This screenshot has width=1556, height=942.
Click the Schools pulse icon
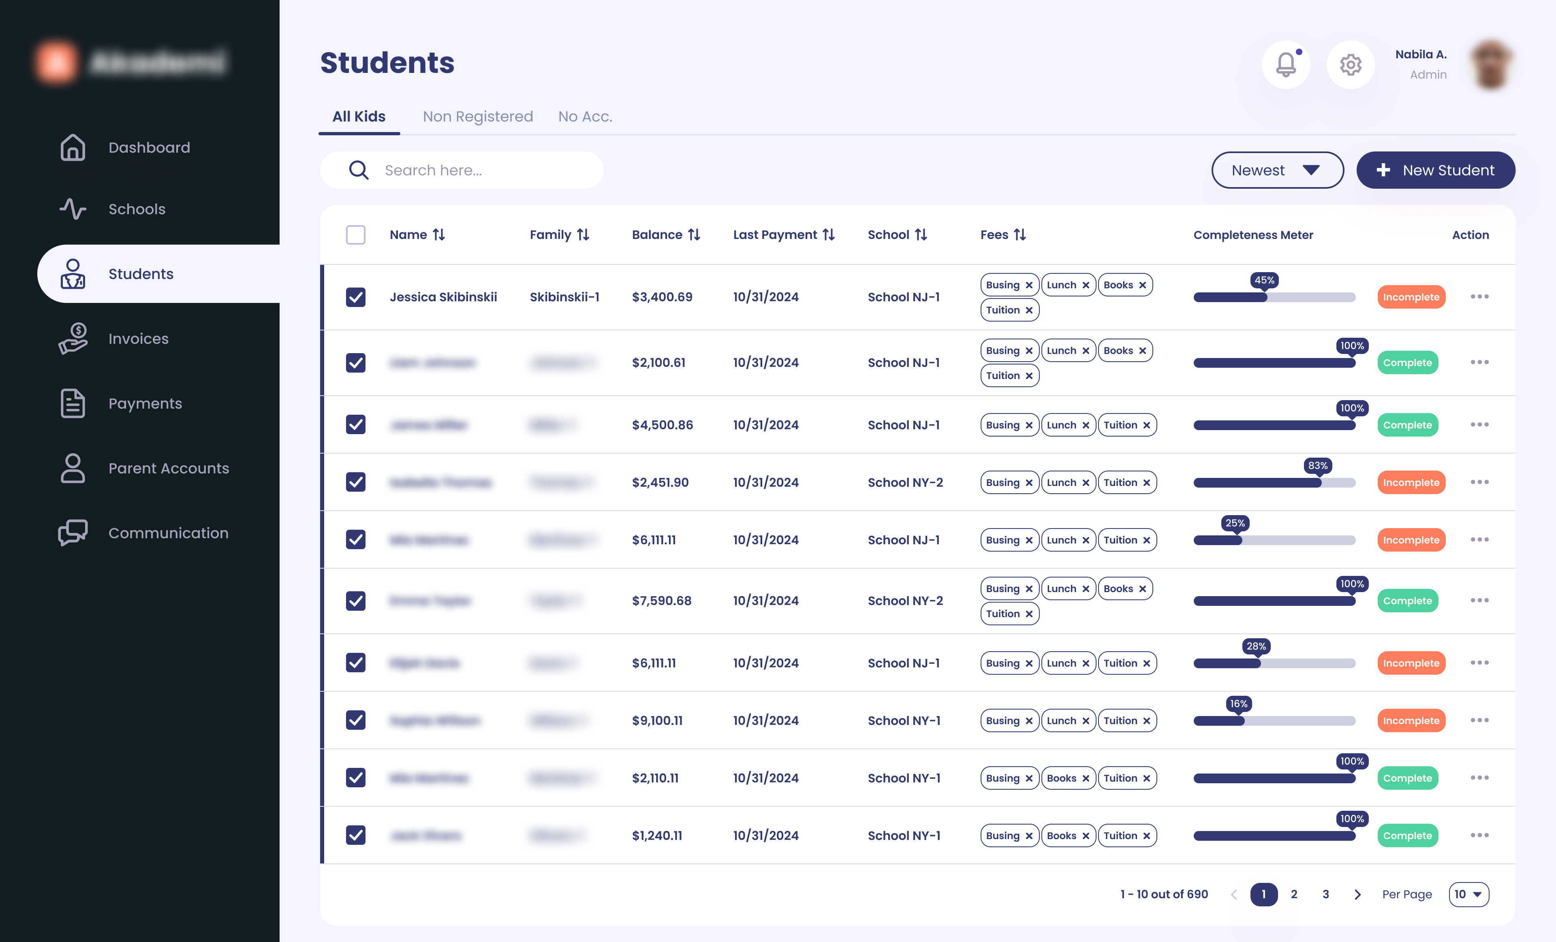(x=73, y=209)
